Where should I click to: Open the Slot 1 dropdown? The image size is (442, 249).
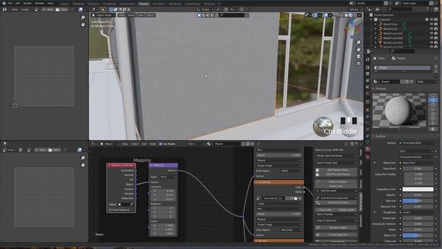(196, 144)
